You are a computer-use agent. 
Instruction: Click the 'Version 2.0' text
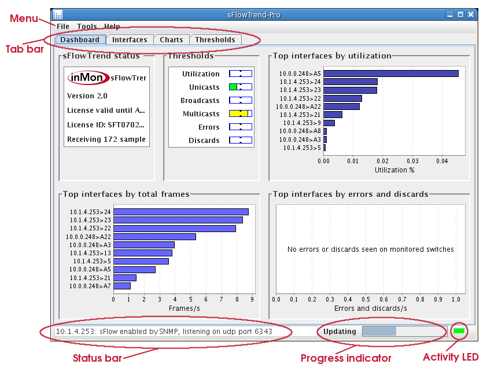[87, 95]
